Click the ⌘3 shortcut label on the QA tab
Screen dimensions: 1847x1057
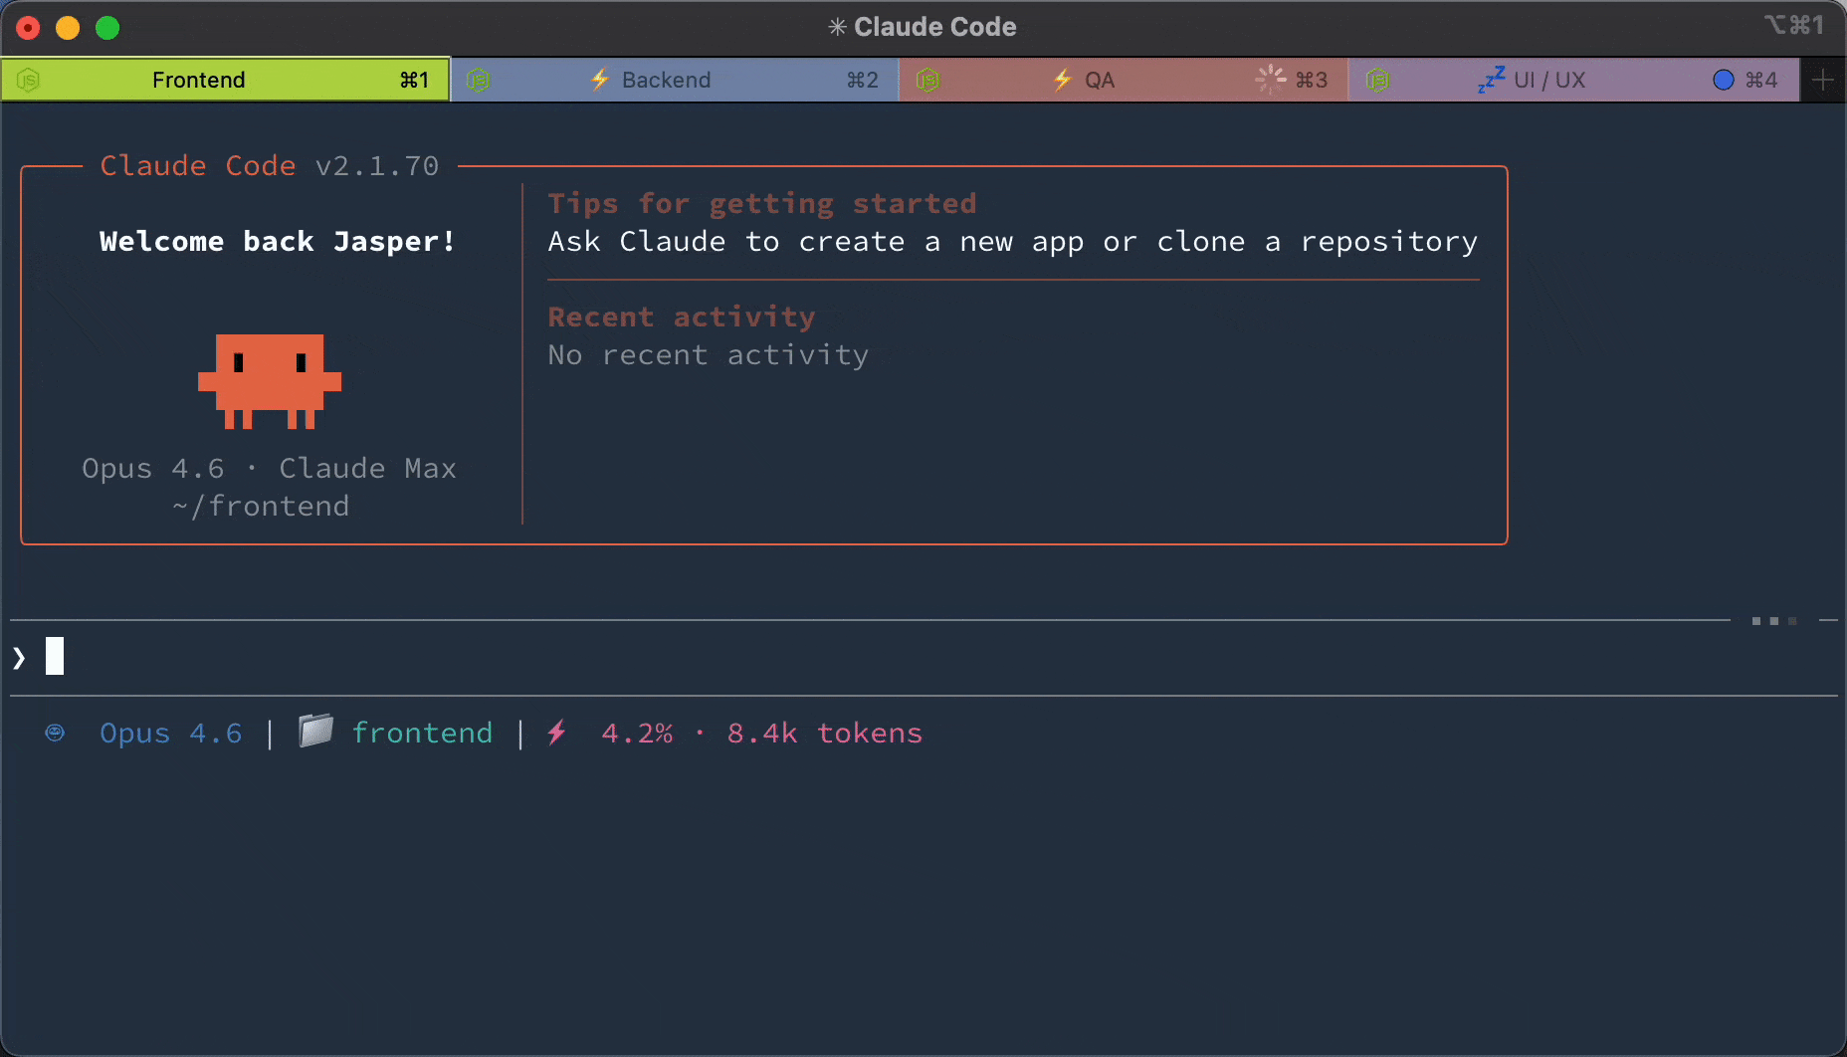click(1312, 80)
